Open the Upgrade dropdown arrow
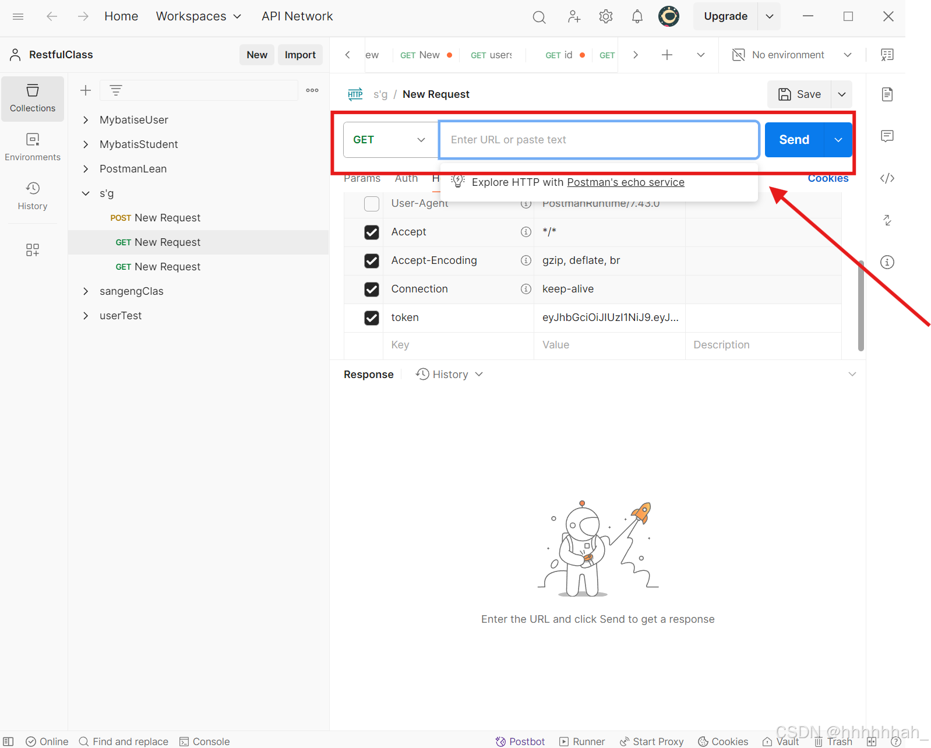The image size is (931, 748). [770, 16]
